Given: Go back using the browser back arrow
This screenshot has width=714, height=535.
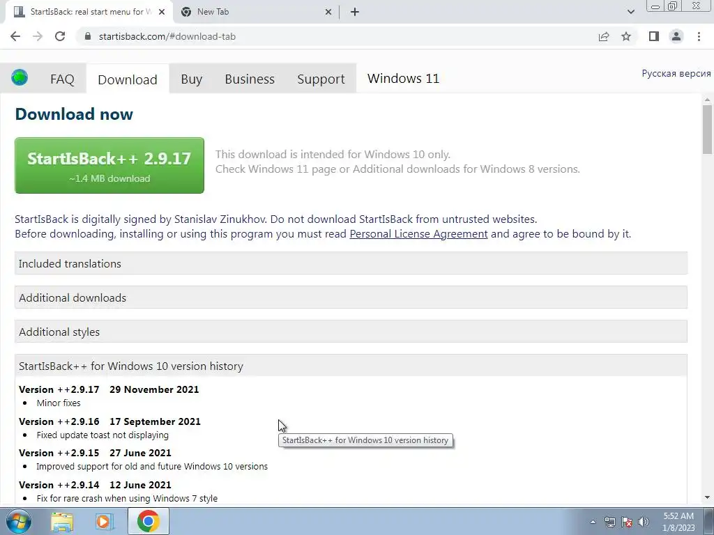Looking at the screenshot, I should click(15, 36).
